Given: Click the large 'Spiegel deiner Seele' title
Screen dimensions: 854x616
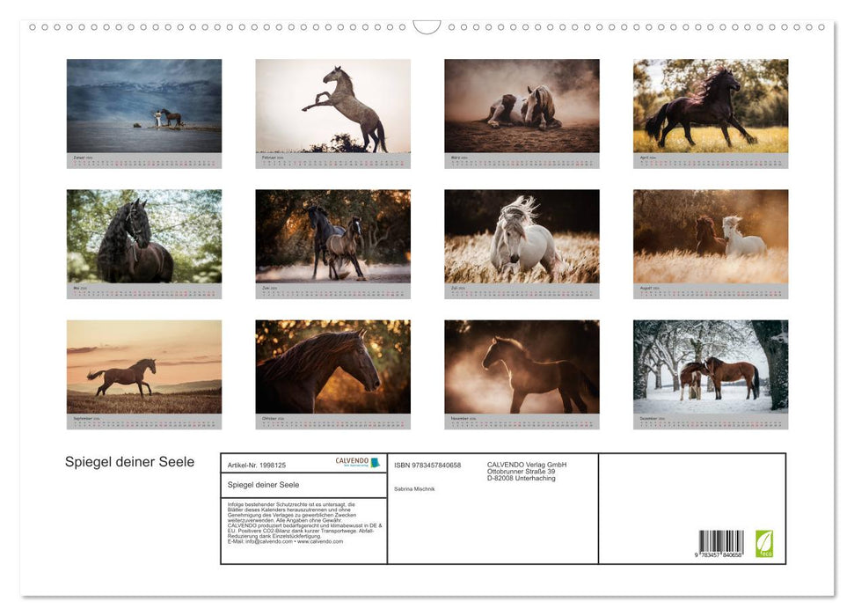Looking at the screenshot, I should (x=130, y=462).
